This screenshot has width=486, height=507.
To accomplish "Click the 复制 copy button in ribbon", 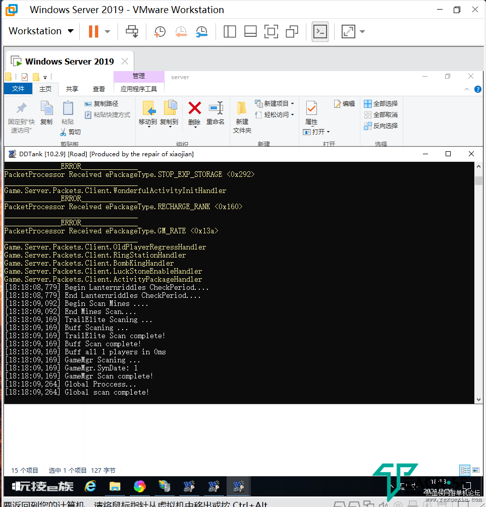I will (x=46, y=112).
